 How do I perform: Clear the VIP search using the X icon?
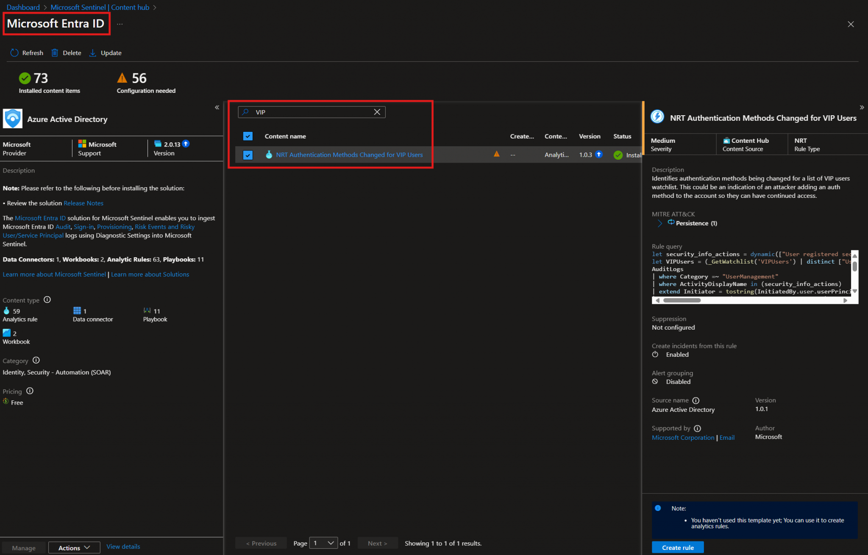[x=377, y=112]
